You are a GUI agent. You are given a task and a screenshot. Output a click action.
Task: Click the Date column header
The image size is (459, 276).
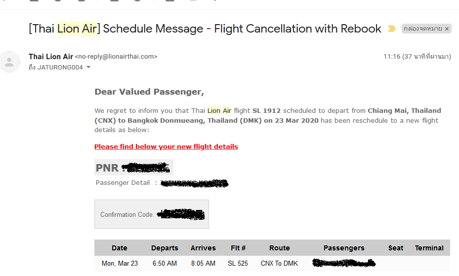[120, 248]
